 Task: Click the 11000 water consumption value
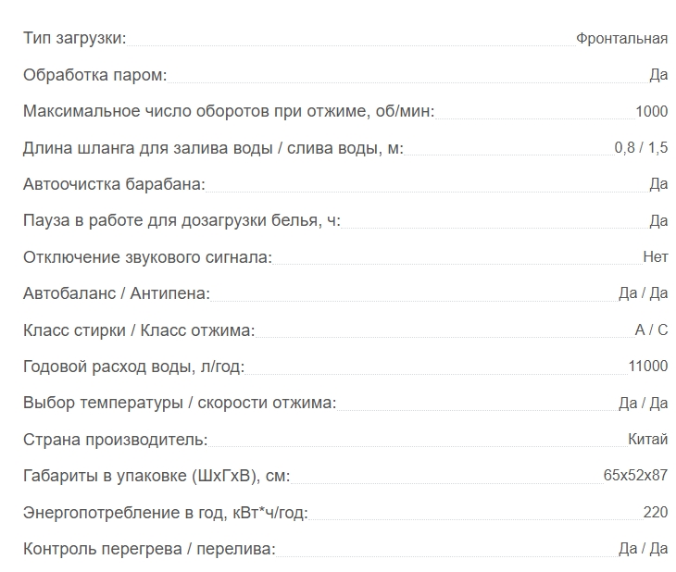coord(647,366)
